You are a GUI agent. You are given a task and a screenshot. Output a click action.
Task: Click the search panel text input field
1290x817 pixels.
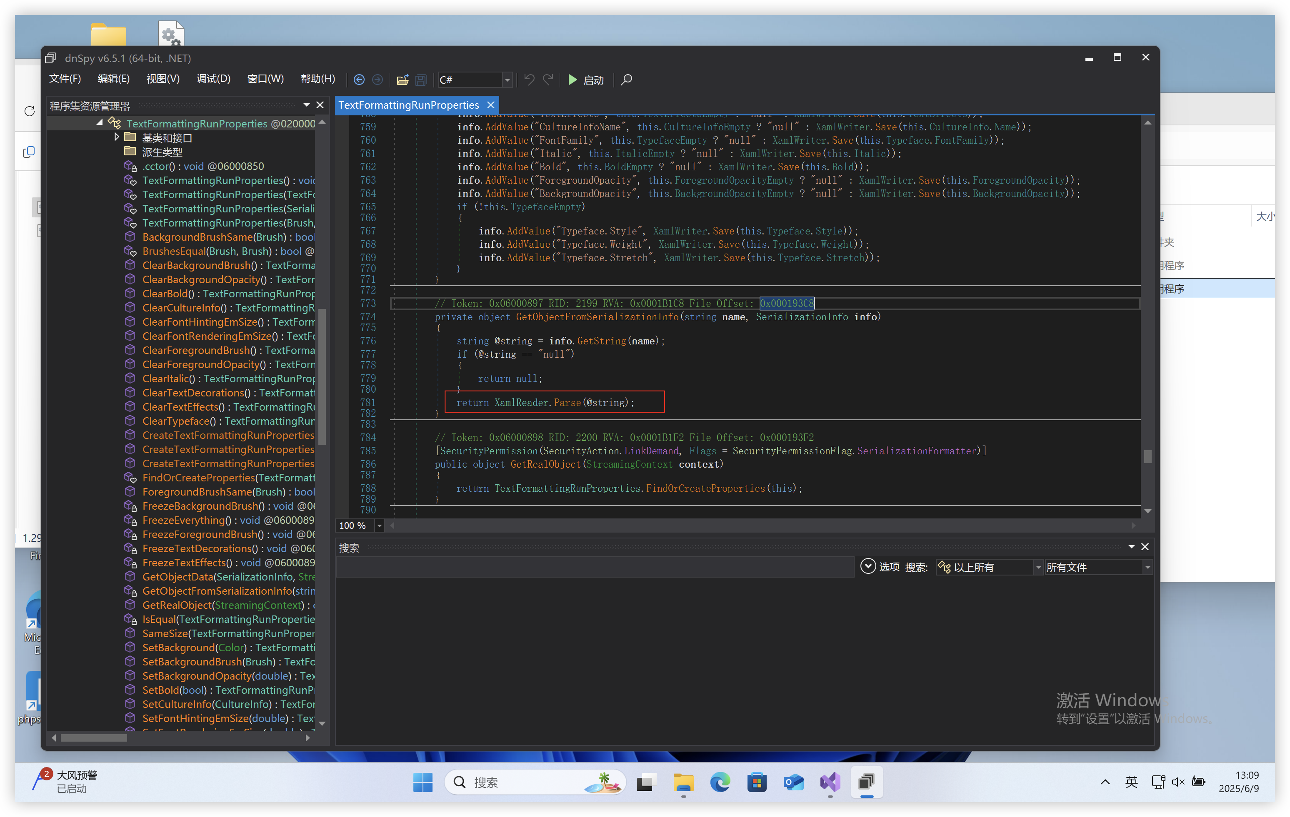(595, 567)
